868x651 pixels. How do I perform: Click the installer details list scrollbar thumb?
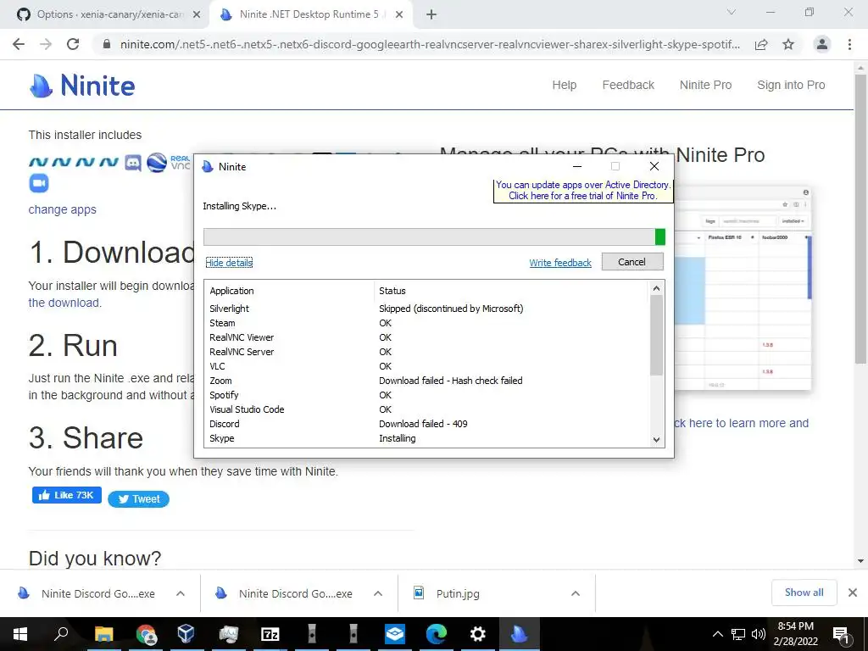(657, 336)
